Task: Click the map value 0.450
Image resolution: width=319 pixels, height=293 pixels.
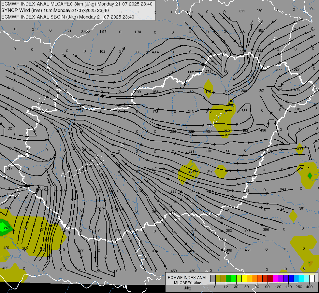Action: (85, 31)
